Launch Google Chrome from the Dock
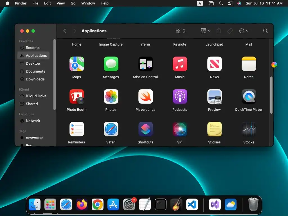This screenshot has height=216, width=288. 98,204
